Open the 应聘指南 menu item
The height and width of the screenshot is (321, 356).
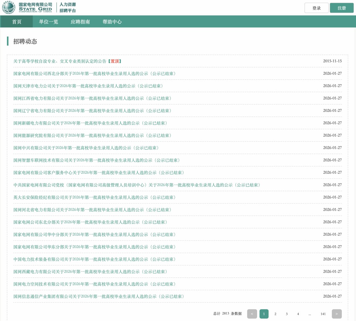coord(80,22)
